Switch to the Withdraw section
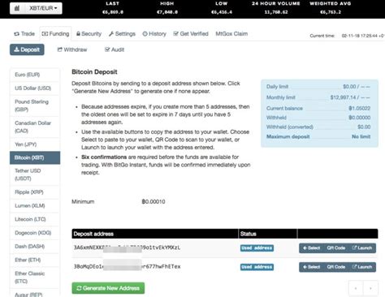The image size is (385, 297). point(72,49)
